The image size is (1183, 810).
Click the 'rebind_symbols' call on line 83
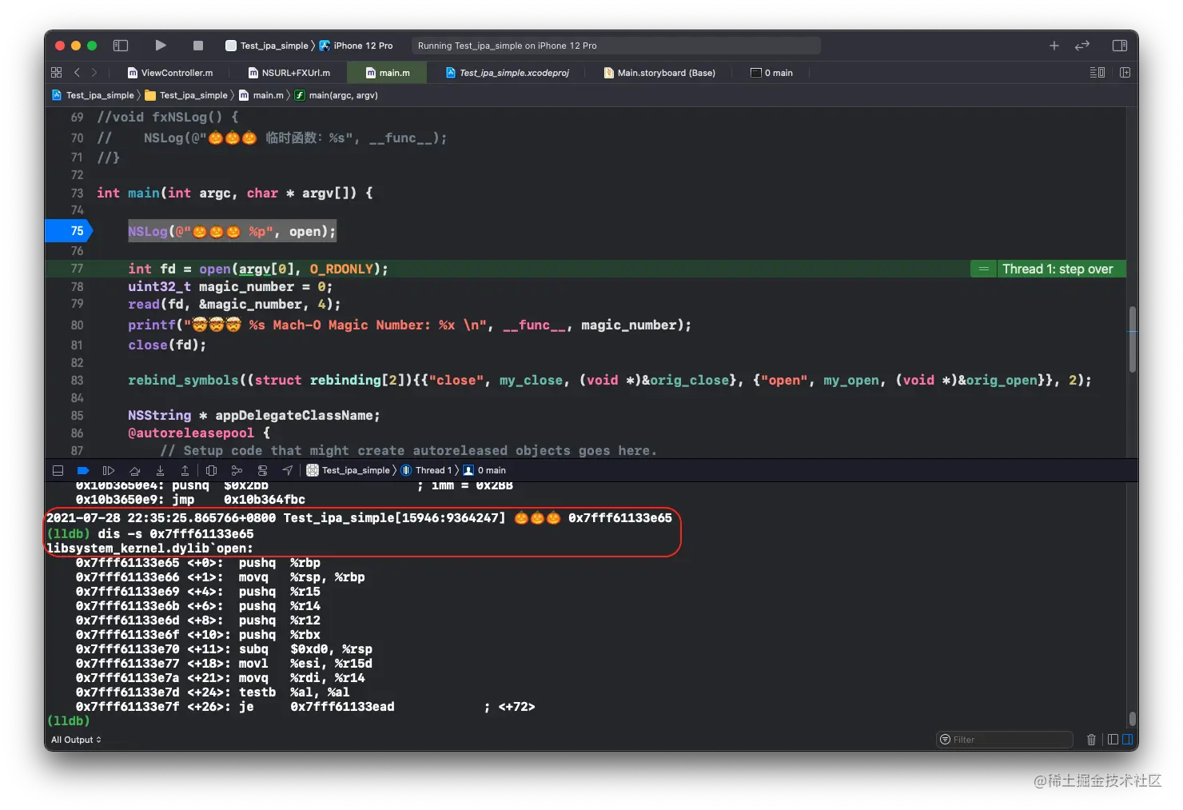(x=183, y=381)
